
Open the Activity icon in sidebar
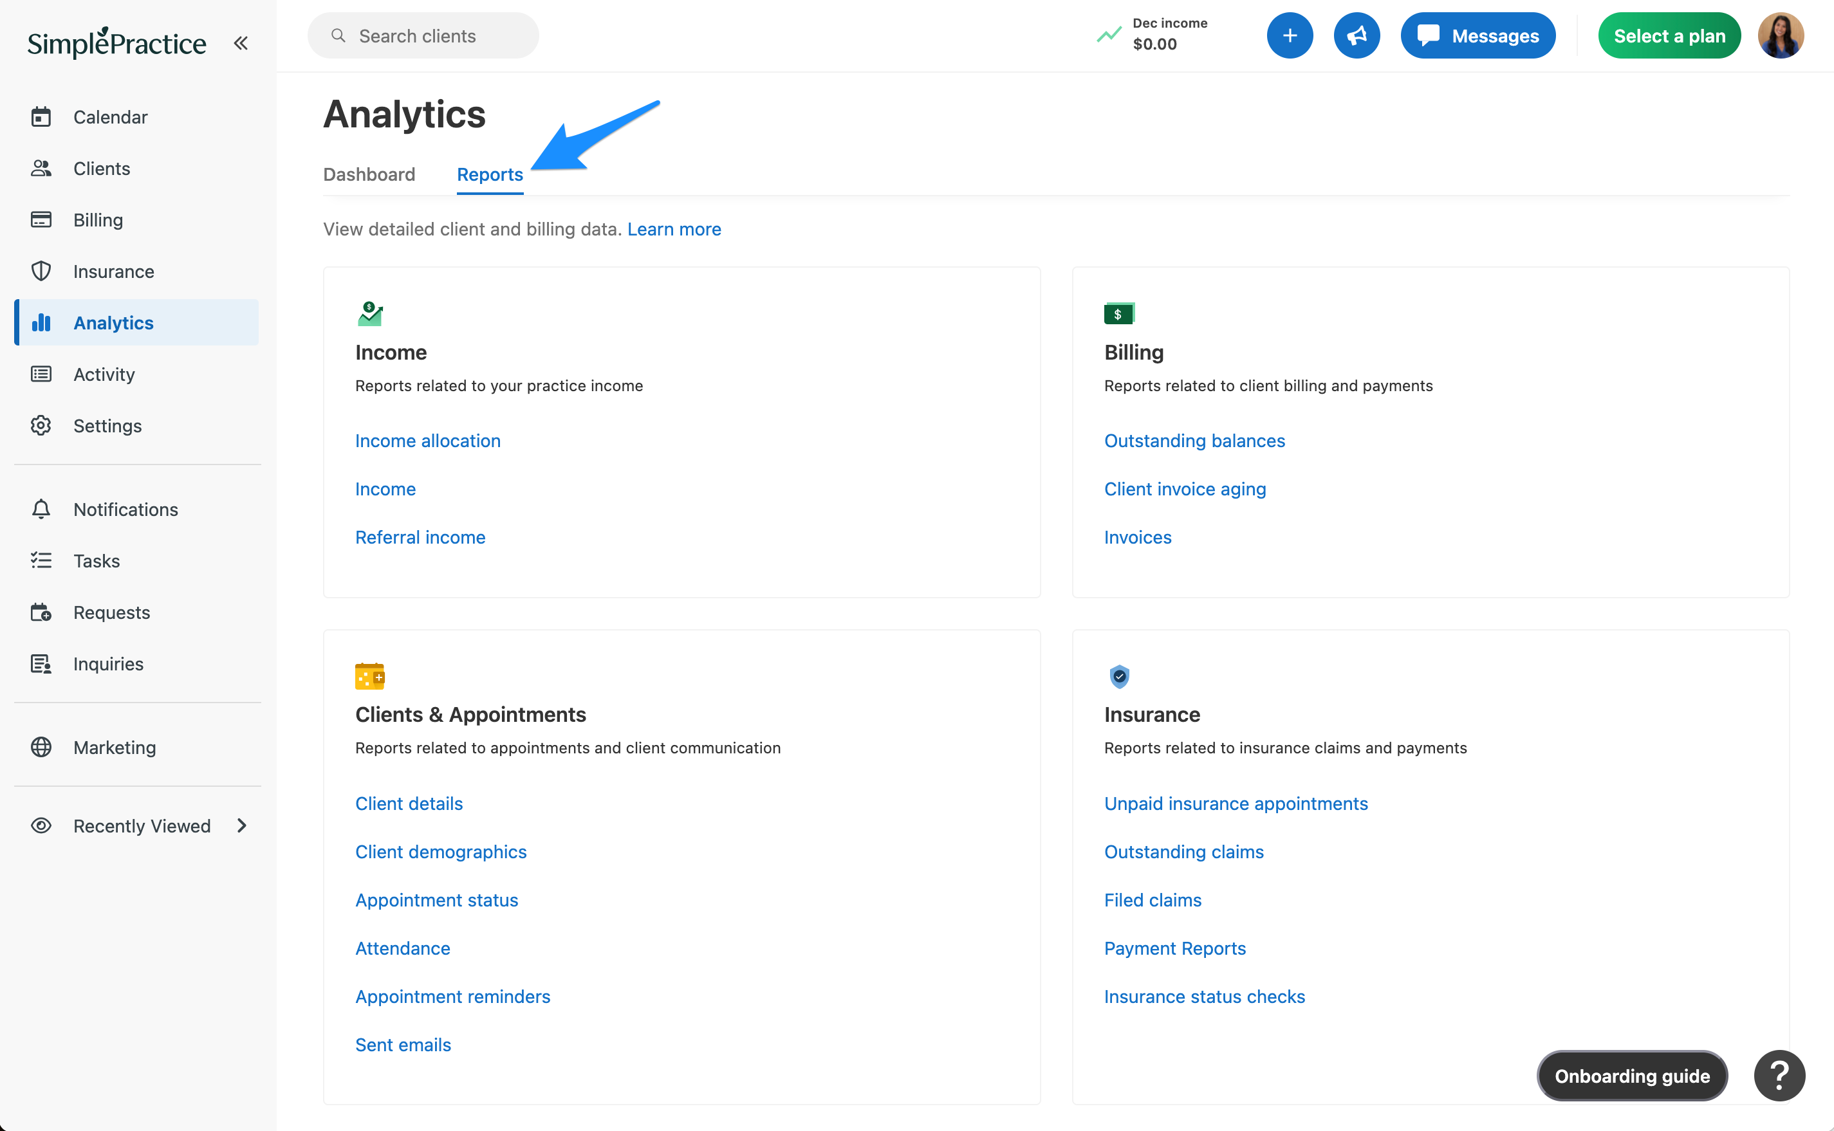click(41, 374)
